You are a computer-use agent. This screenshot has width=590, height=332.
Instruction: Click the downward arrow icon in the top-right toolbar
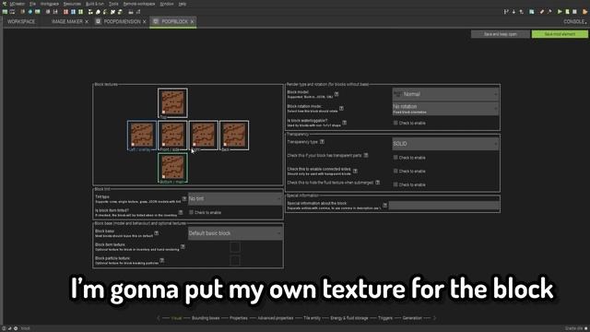513,12
